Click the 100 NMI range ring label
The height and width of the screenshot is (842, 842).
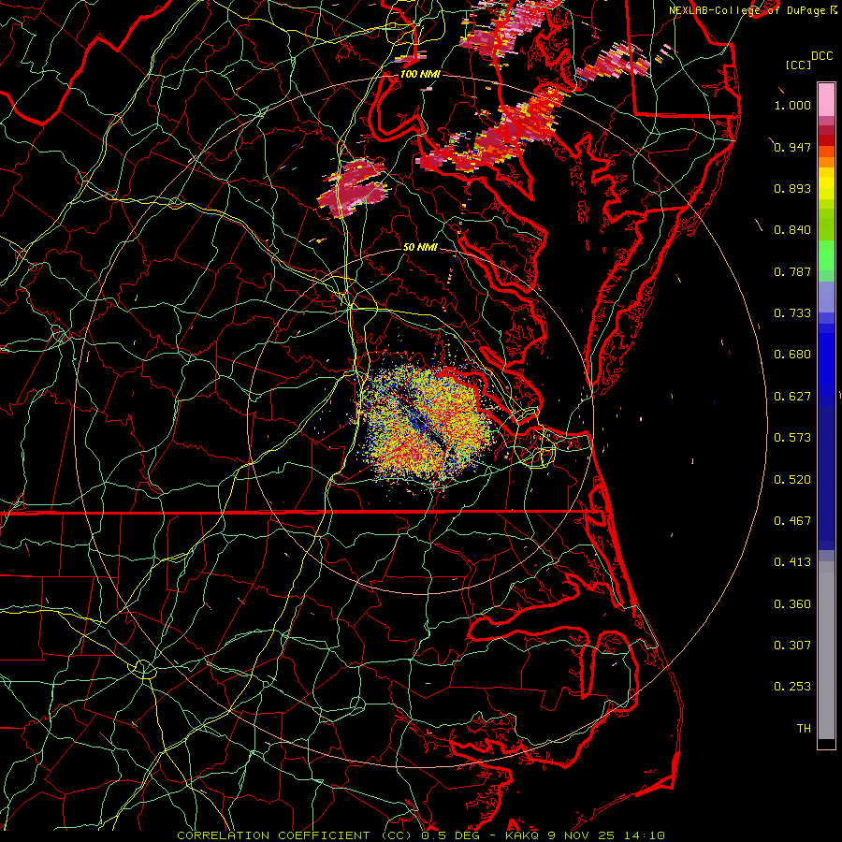420,74
